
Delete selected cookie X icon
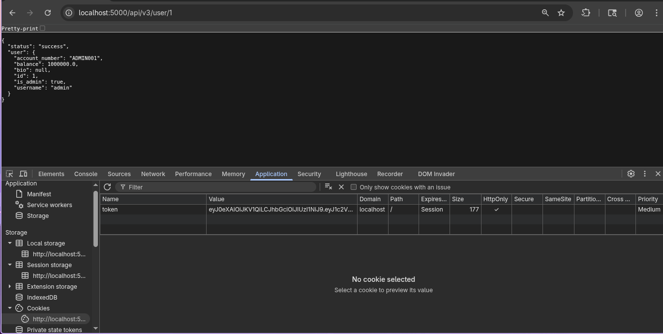pos(341,187)
